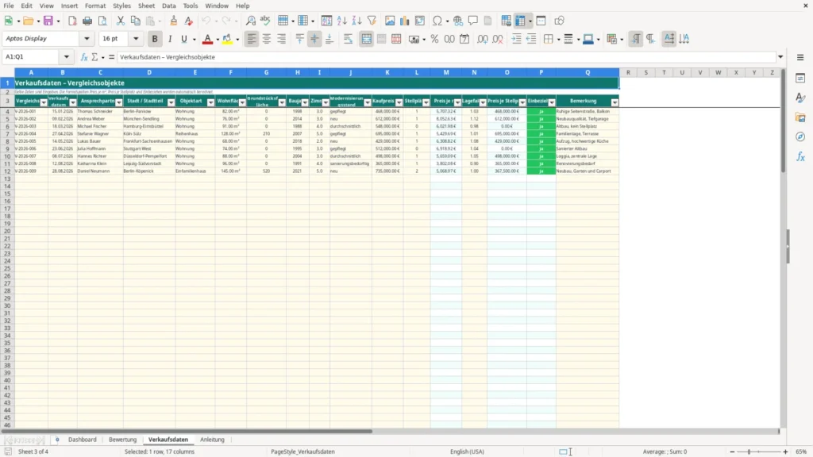Toggle Wrap Text
Viewport: 813px width, 457px height.
coord(348,39)
